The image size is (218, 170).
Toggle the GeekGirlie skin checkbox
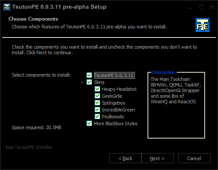(97, 96)
